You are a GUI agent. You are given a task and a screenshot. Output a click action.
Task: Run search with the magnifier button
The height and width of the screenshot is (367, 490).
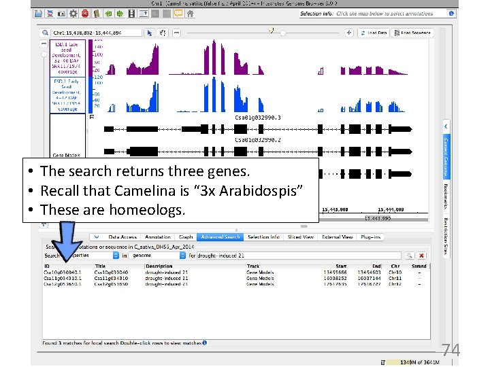[x=409, y=256]
